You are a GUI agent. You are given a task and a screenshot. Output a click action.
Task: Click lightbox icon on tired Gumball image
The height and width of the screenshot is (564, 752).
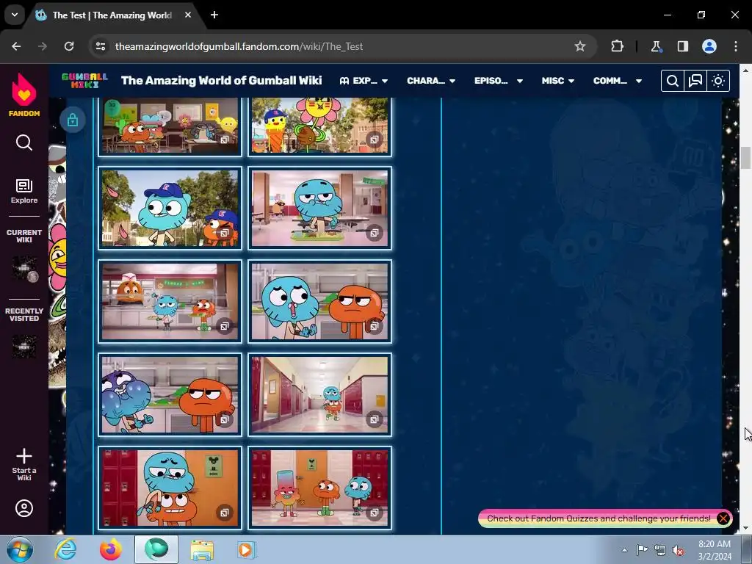pyautogui.click(x=374, y=233)
